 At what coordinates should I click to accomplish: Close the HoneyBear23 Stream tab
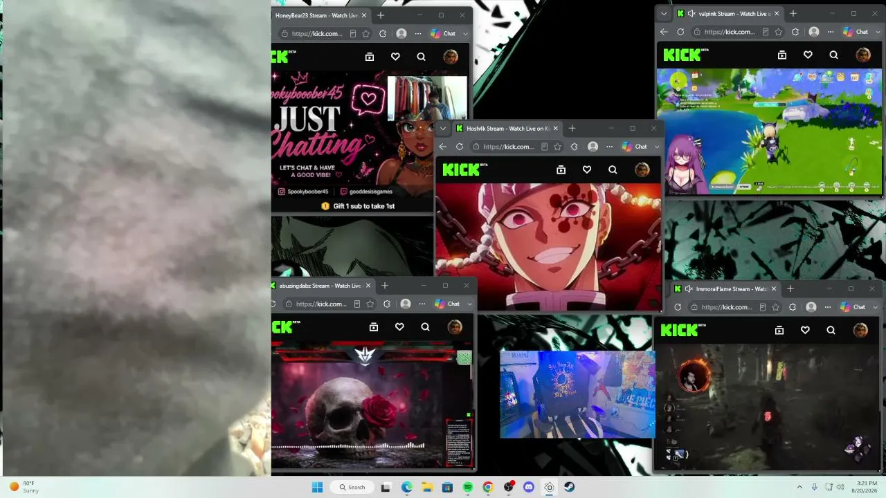pyautogui.click(x=364, y=15)
